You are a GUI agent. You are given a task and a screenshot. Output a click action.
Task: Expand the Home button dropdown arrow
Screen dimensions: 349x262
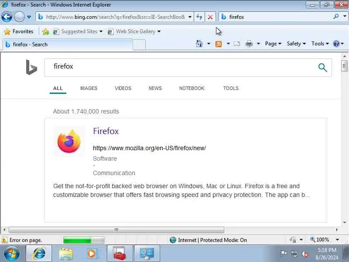point(209,44)
